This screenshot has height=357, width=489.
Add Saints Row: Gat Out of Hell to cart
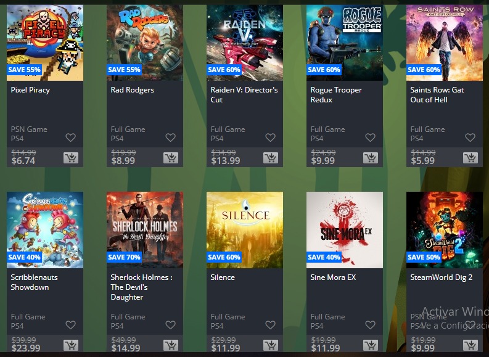click(471, 158)
